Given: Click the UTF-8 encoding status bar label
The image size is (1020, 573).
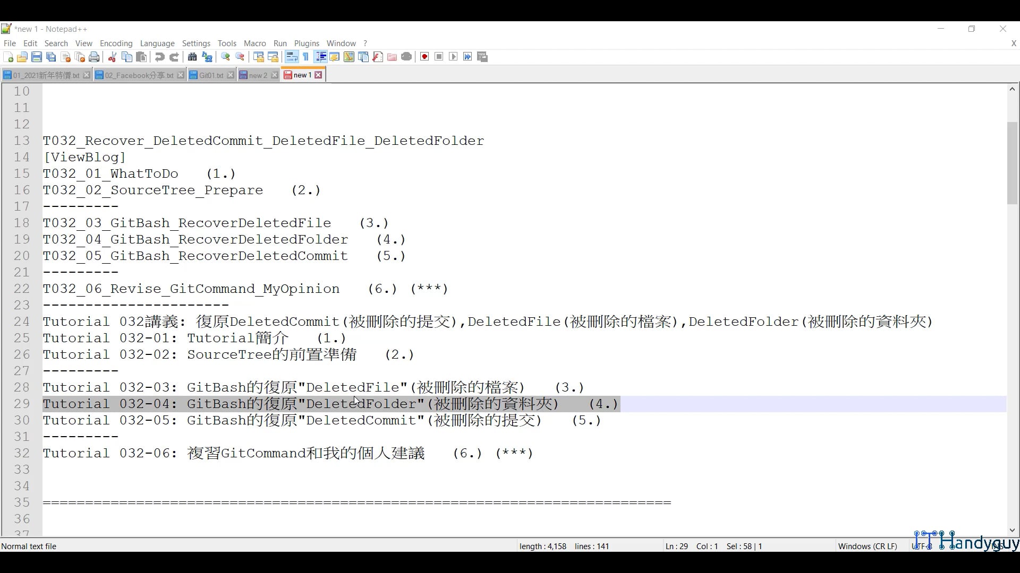Looking at the screenshot, I should [x=921, y=546].
